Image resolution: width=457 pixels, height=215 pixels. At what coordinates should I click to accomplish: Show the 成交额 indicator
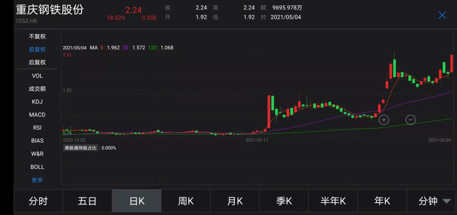[x=37, y=89]
